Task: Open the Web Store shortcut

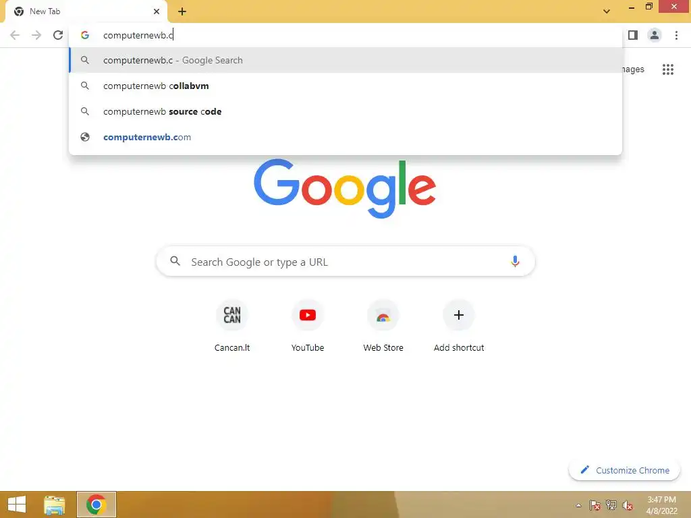Action: point(383,326)
